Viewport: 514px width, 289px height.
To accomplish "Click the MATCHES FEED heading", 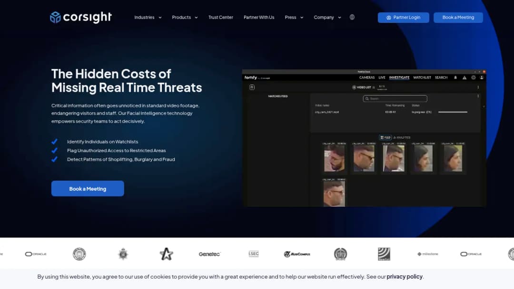I will [278, 96].
